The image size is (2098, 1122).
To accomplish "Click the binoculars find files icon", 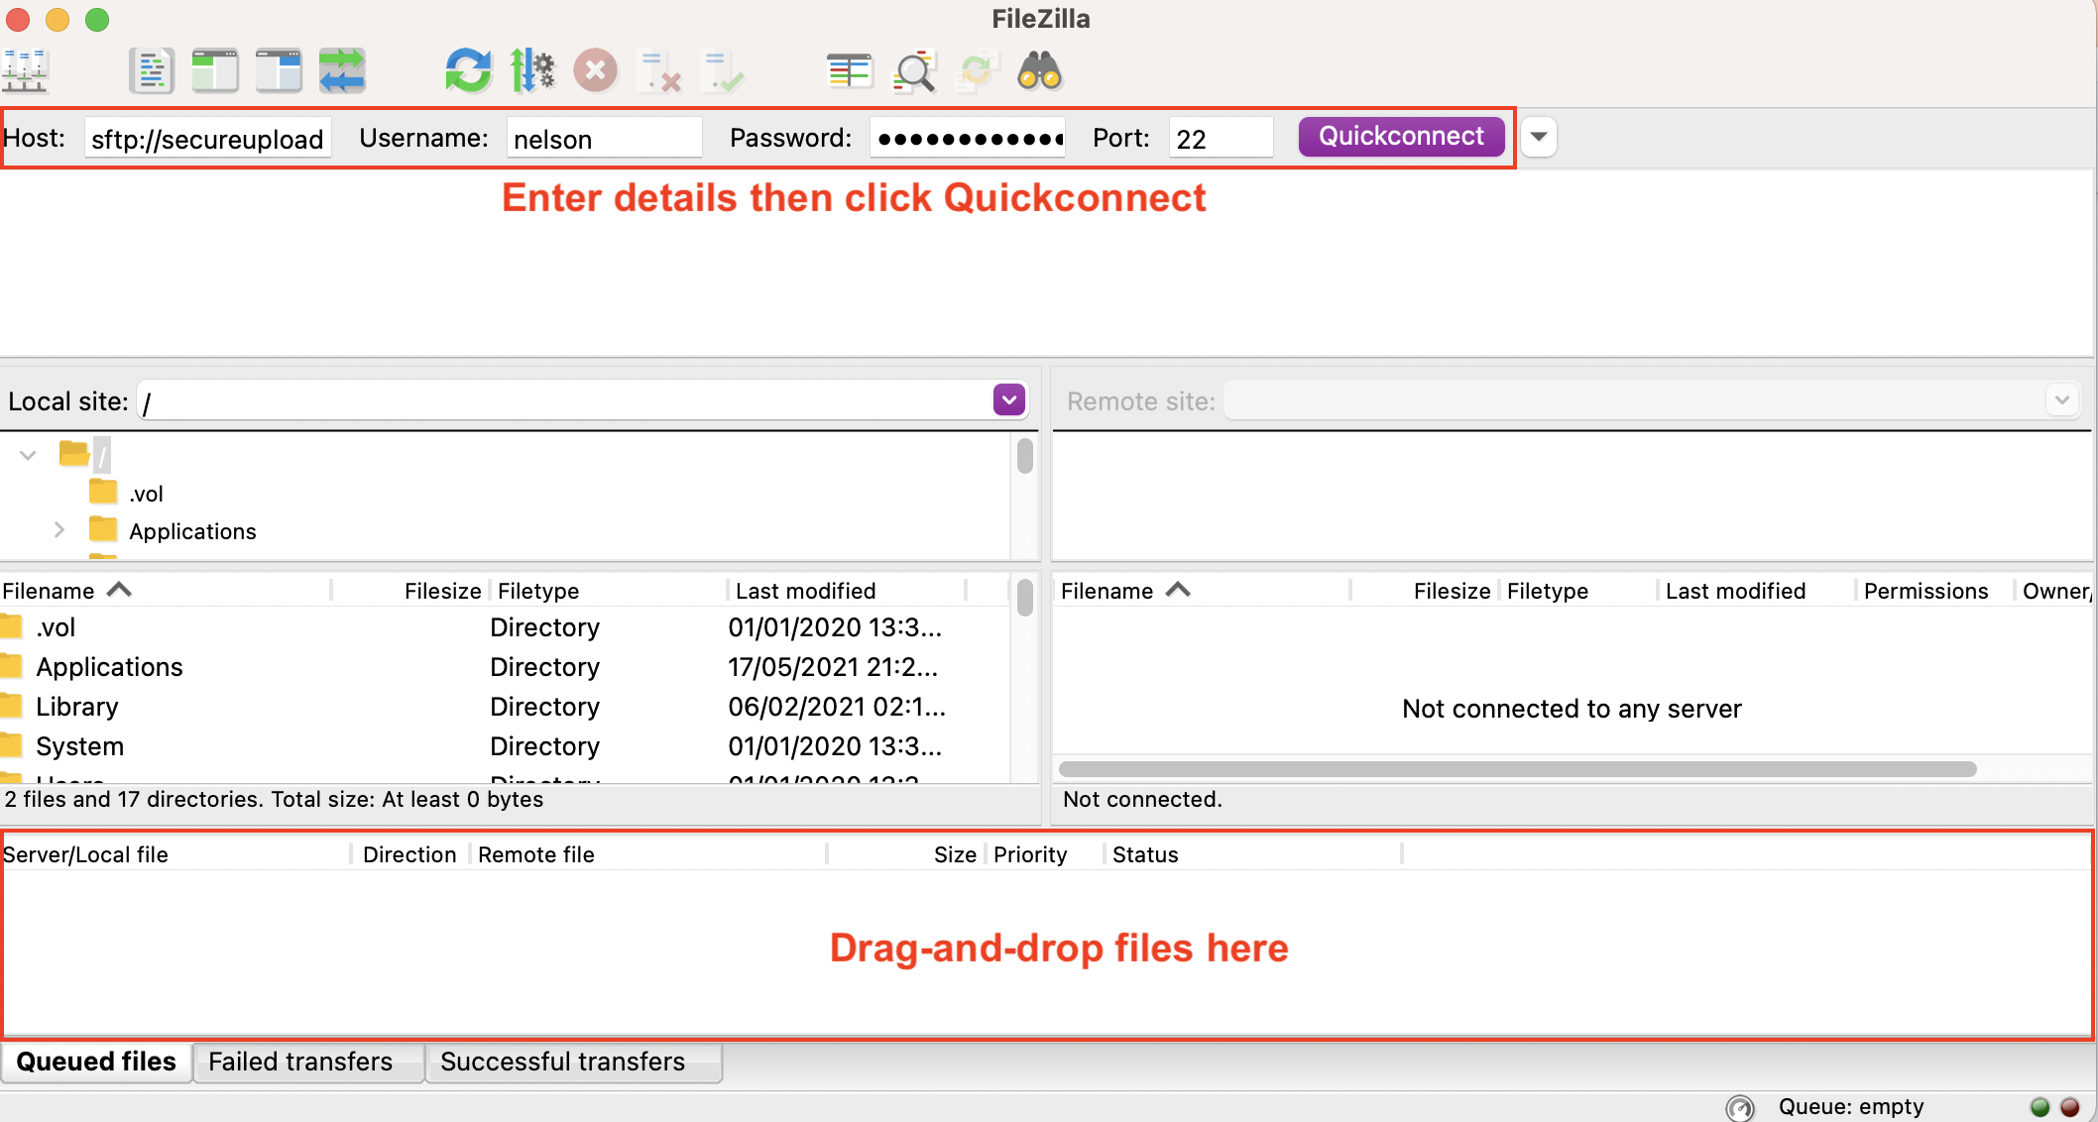I will (1040, 71).
